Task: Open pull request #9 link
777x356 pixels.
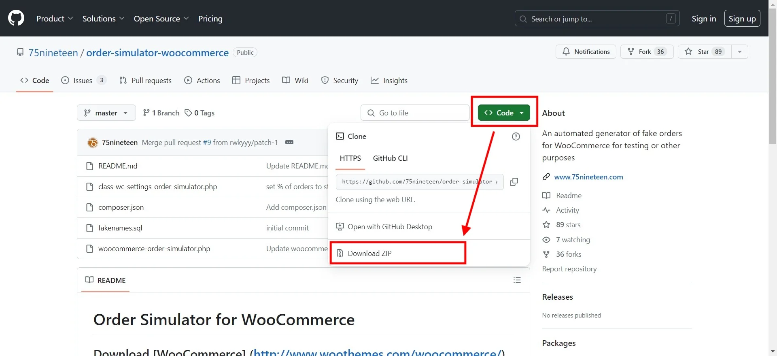Action: click(207, 143)
